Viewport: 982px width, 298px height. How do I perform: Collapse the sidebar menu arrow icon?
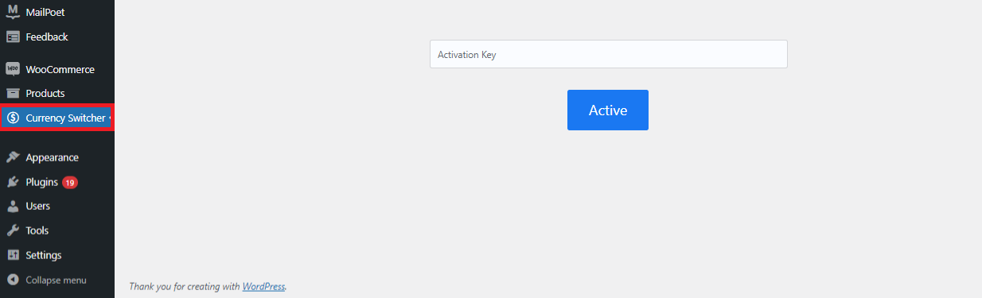[x=13, y=280]
